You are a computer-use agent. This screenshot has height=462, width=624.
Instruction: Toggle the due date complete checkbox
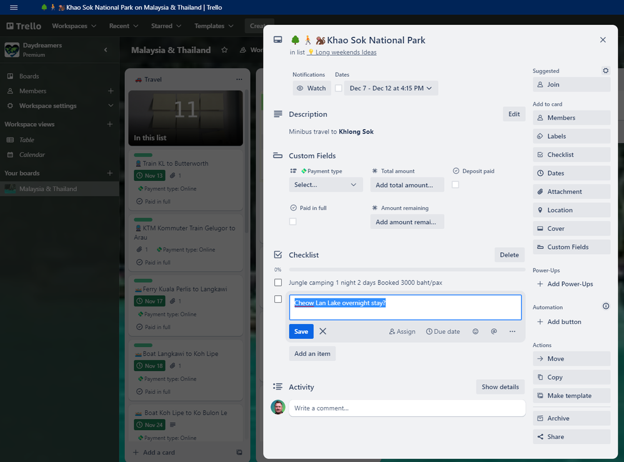pyautogui.click(x=339, y=88)
